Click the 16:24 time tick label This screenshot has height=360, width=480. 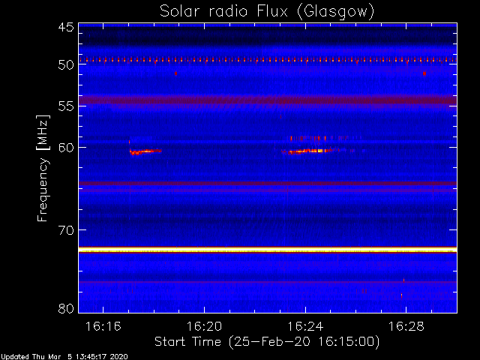click(x=305, y=327)
